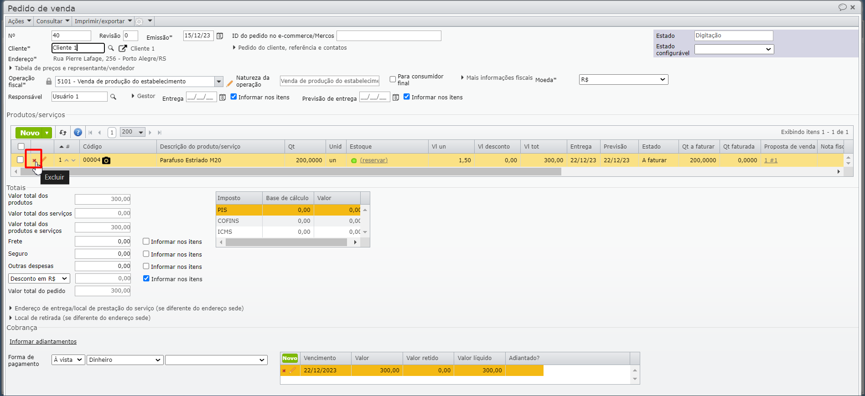The height and width of the screenshot is (396, 865).
Task: Click pencil icon next to Natureza da operação
Action: click(230, 83)
